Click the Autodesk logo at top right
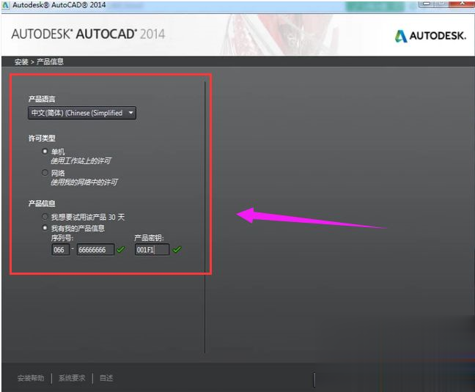The height and width of the screenshot is (392, 475). click(430, 36)
